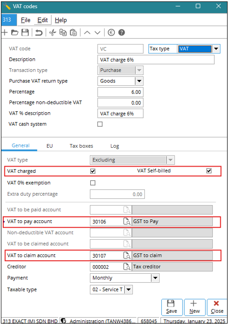The height and width of the screenshot is (324, 228).
Task: Click the scissors Cut icon
Action: (x=53, y=32)
